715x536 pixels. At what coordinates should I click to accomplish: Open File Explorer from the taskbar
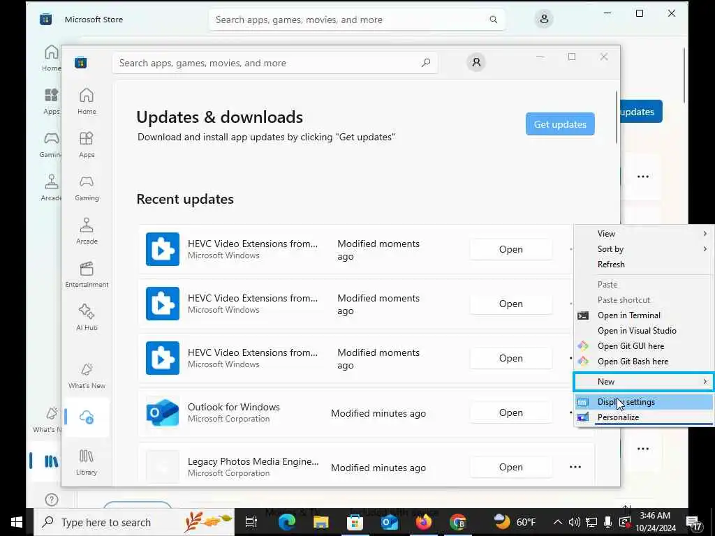tap(320, 522)
